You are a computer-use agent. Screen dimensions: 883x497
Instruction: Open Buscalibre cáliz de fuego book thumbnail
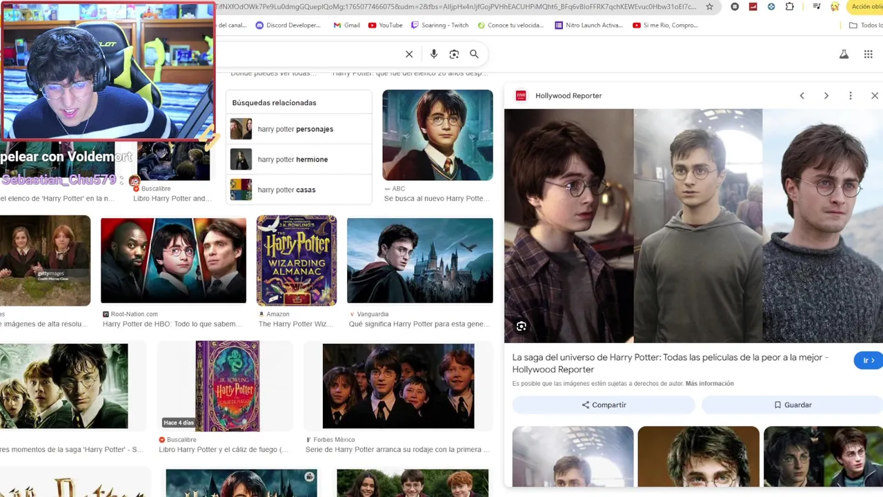(228, 386)
